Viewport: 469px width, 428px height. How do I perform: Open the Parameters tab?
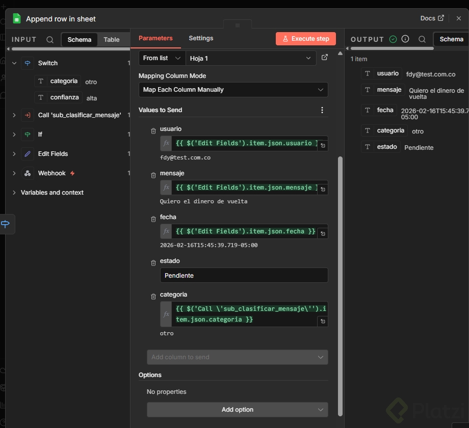(155, 38)
